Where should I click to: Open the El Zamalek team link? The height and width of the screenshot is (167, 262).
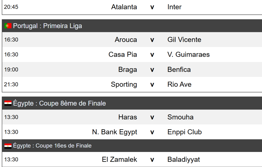[x=119, y=160]
